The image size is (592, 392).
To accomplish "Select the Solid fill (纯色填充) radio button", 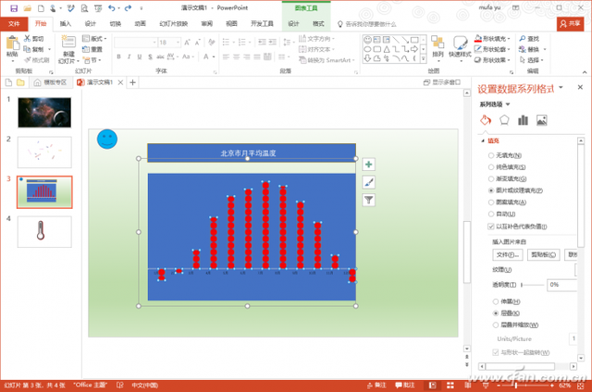I will tap(491, 167).
